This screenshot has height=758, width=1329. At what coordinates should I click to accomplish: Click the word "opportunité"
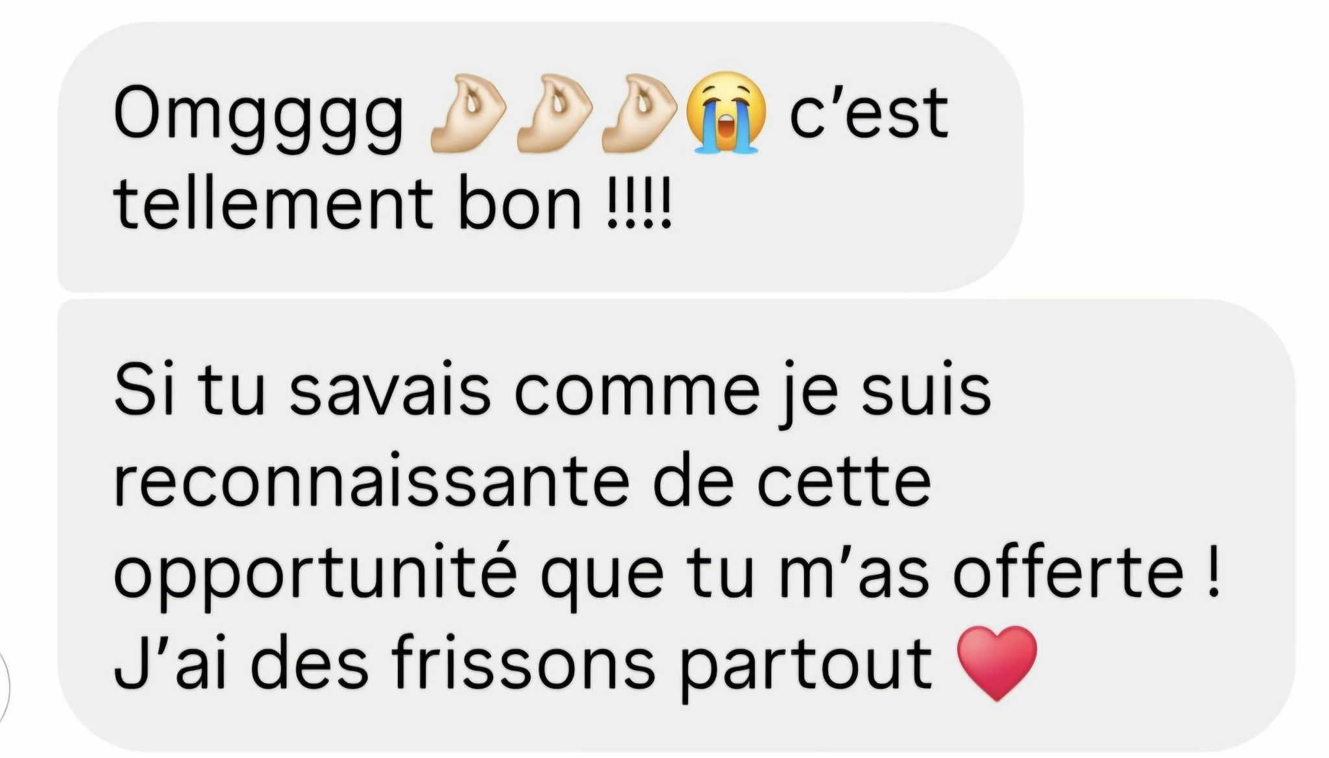coord(315,576)
